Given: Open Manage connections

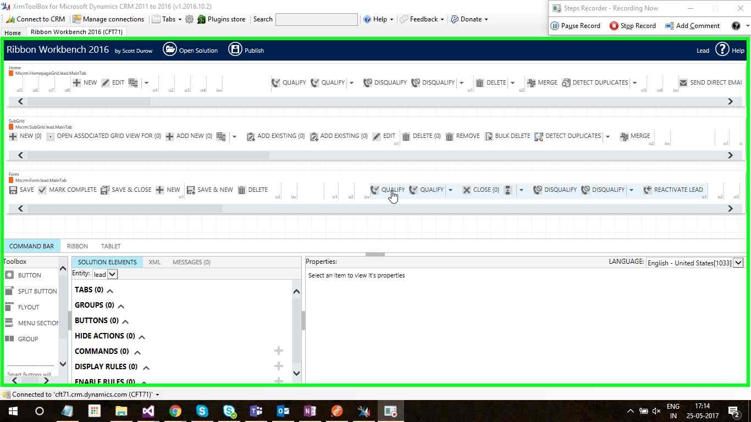Looking at the screenshot, I should (x=109, y=19).
